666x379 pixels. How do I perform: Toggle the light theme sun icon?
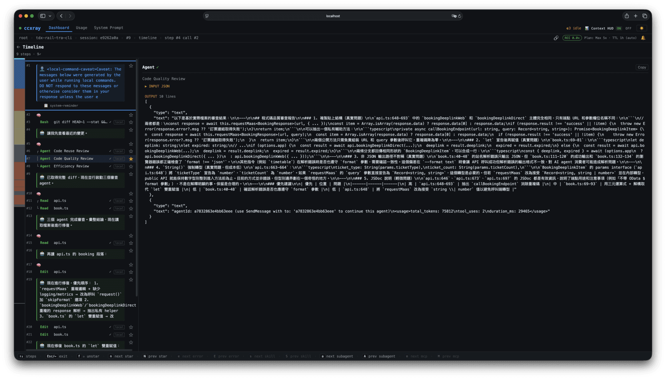(x=641, y=28)
